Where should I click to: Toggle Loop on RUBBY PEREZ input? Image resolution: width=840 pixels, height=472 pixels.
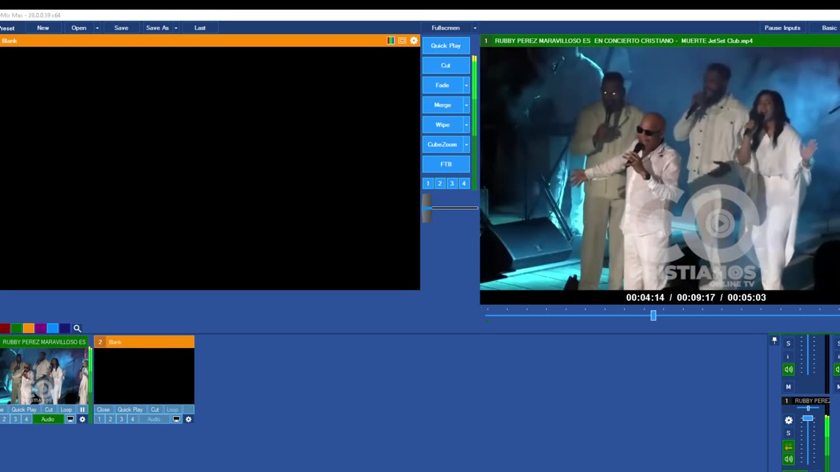tap(66, 410)
